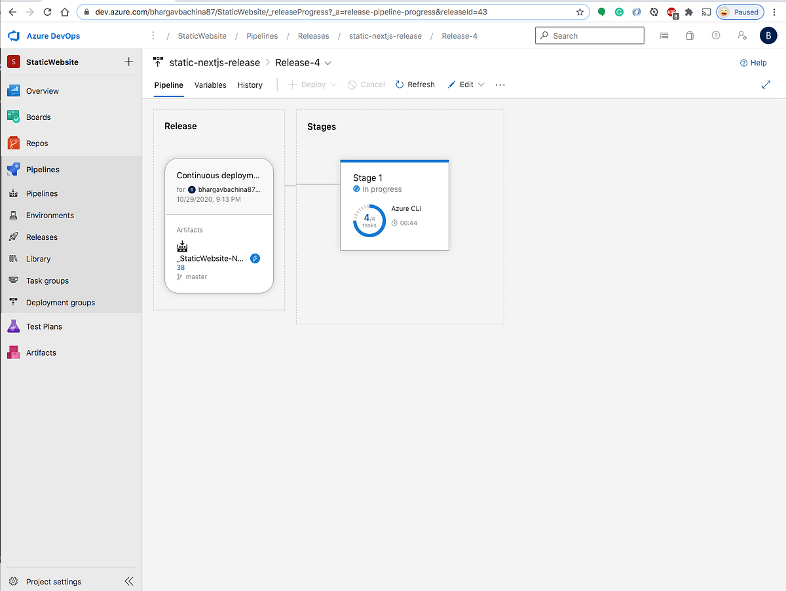This screenshot has width=786, height=591.
Task: Open the Marketplace shopping bag icon
Action: (690, 35)
